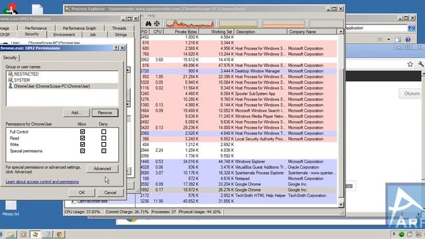Select the Windows Explorer process row
The image size is (425, 239).
pos(238,161)
